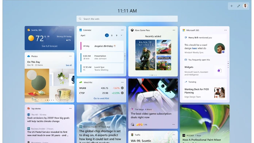This screenshot has width=254, height=143.
Task: React to The Verge article emoji icon
Action: 132,124
